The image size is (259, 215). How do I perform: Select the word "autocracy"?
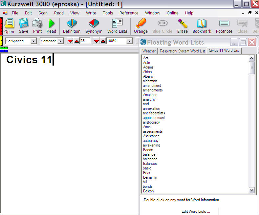click(x=151, y=141)
